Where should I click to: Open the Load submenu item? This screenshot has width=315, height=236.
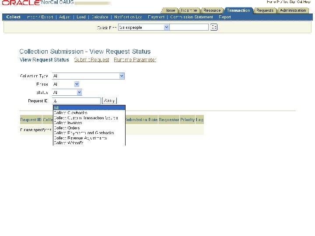[x=81, y=17]
